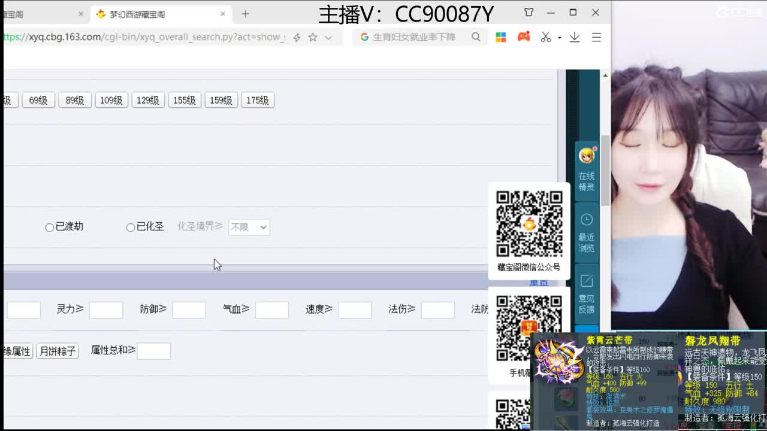Select the 89级 level button
Viewport: 767px width, 431px height.
(75, 100)
